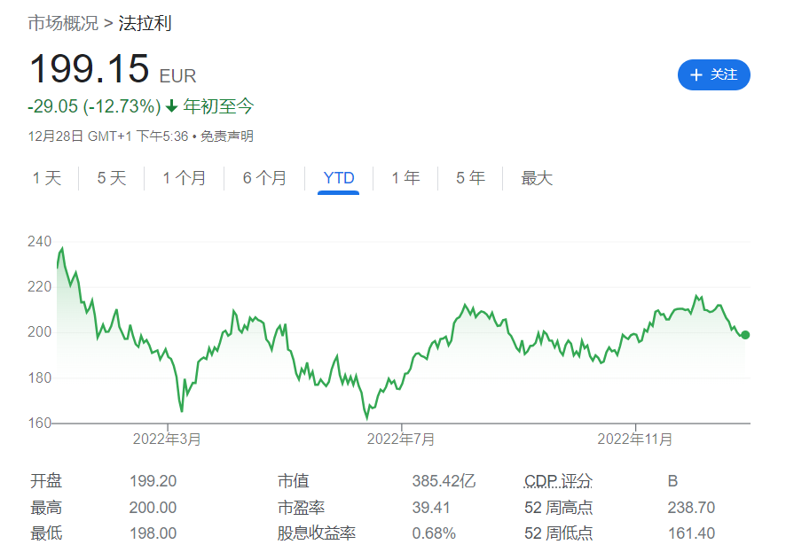Click the EUR currency label
This screenshot has width=786, height=560.
(177, 76)
